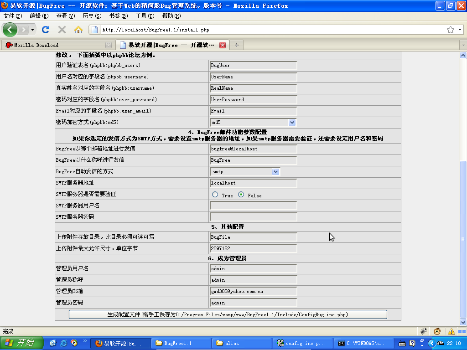Click the 管理员密码 admin field
The height and width of the screenshot is (350, 467).
click(x=254, y=303)
